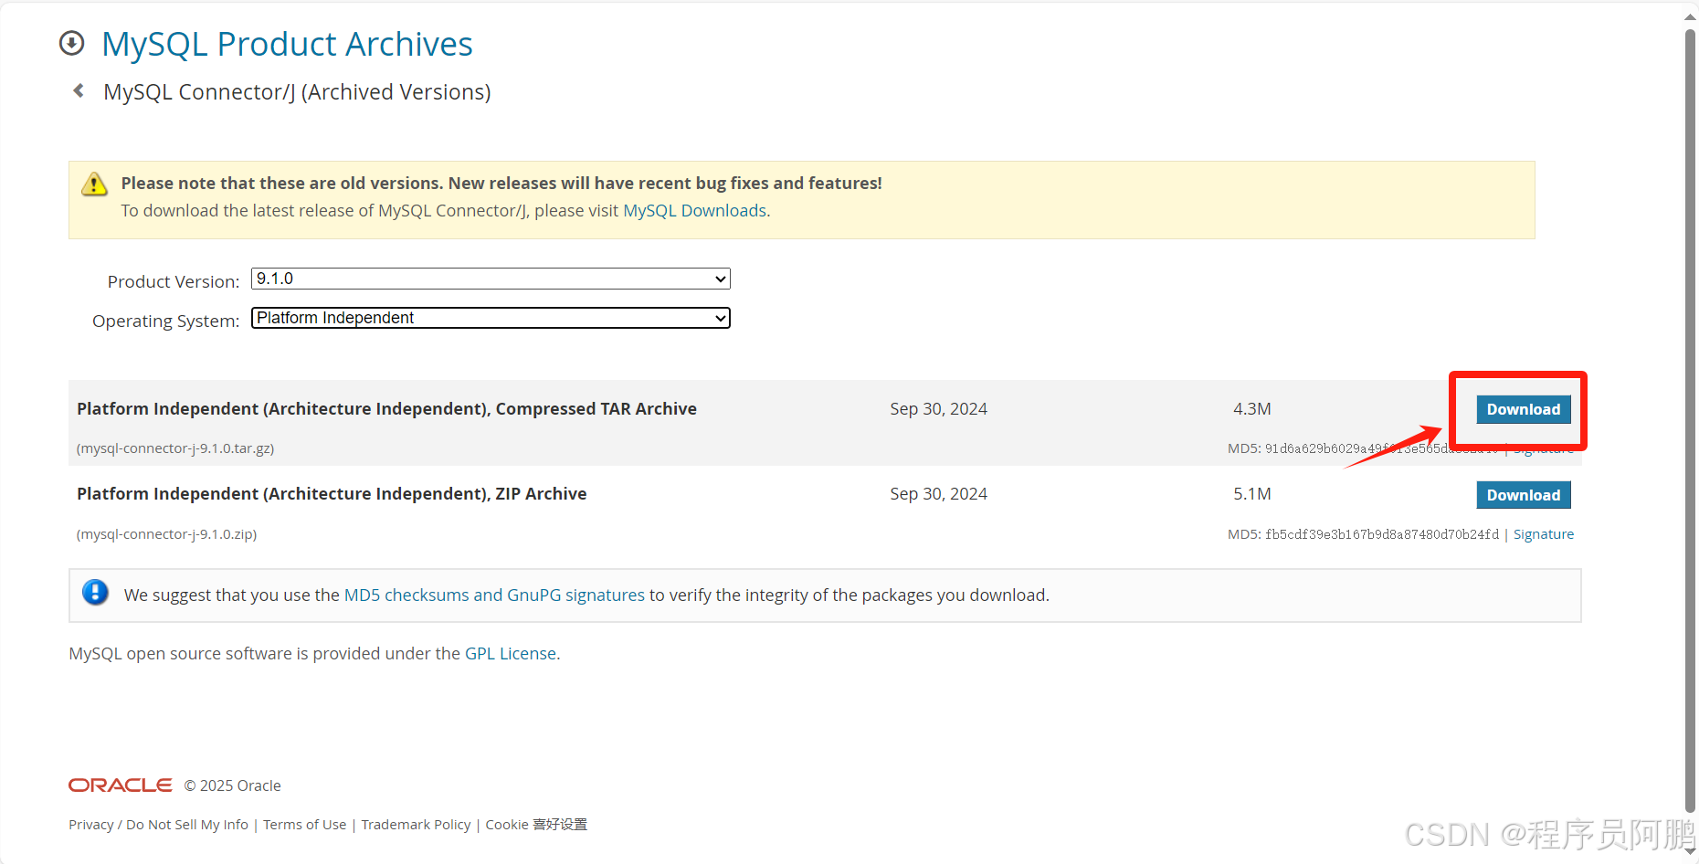The height and width of the screenshot is (864, 1699).
Task: Click the Operating System label
Action: point(165,321)
